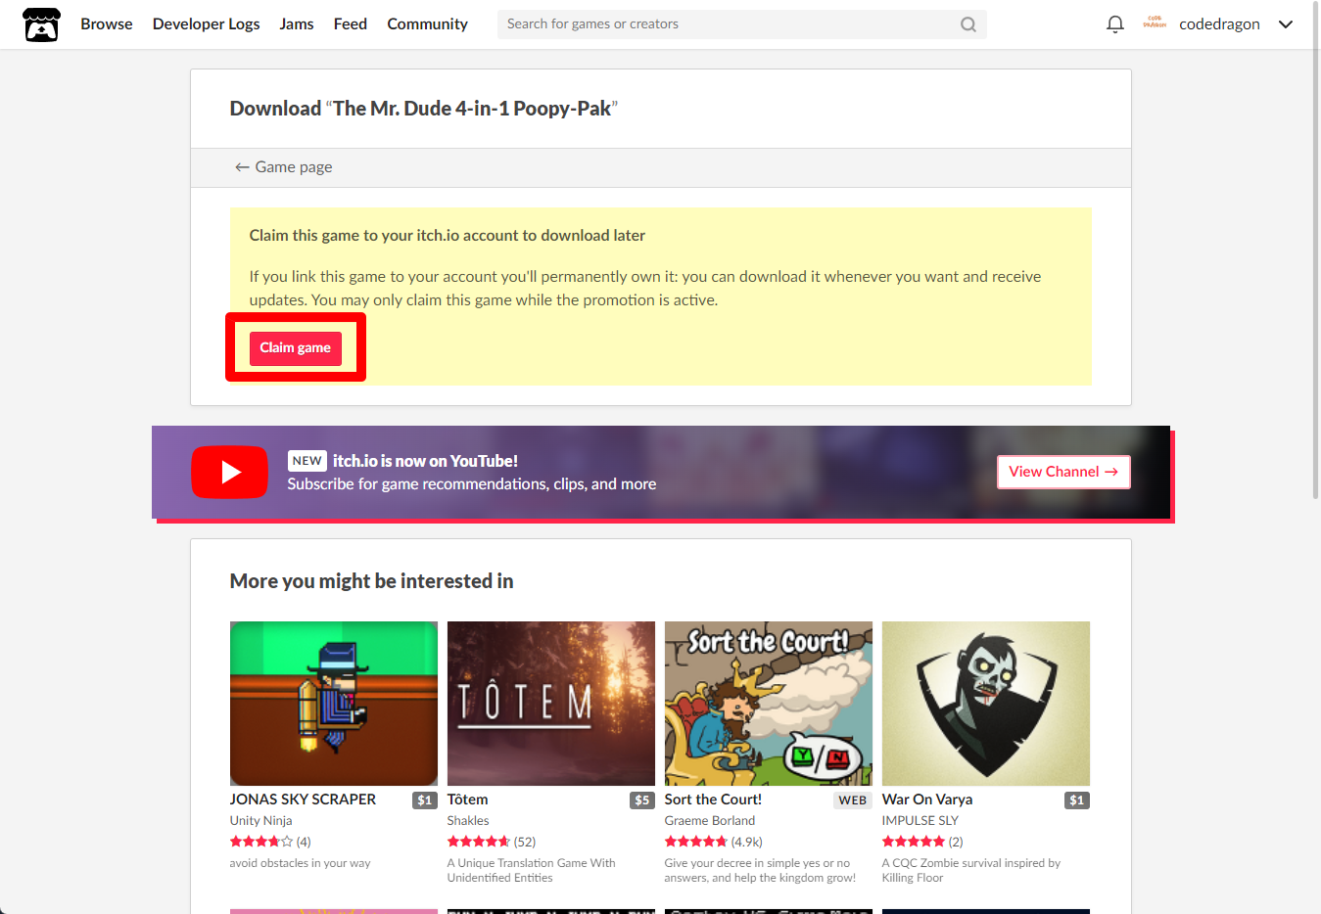Open the War On Varya thumbnail

pos(986,704)
